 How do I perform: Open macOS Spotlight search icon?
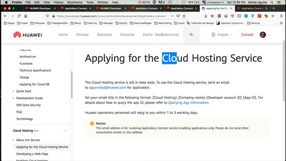click(x=272, y=2)
